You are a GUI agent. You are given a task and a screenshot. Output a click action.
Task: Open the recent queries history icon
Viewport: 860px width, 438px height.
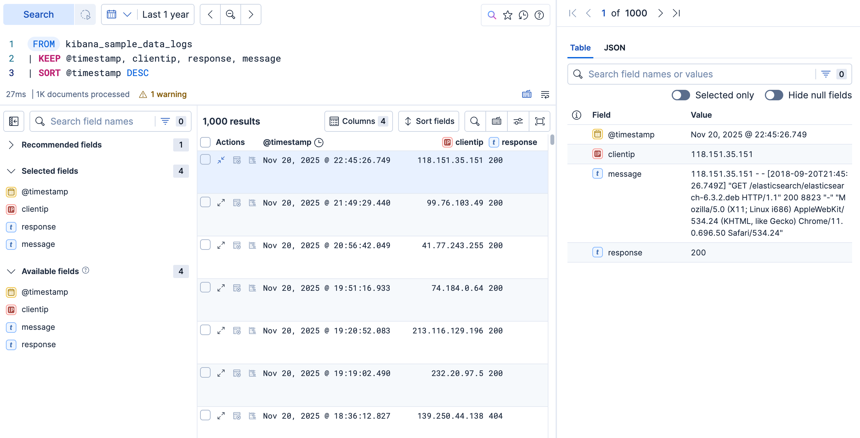[x=523, y=15]
